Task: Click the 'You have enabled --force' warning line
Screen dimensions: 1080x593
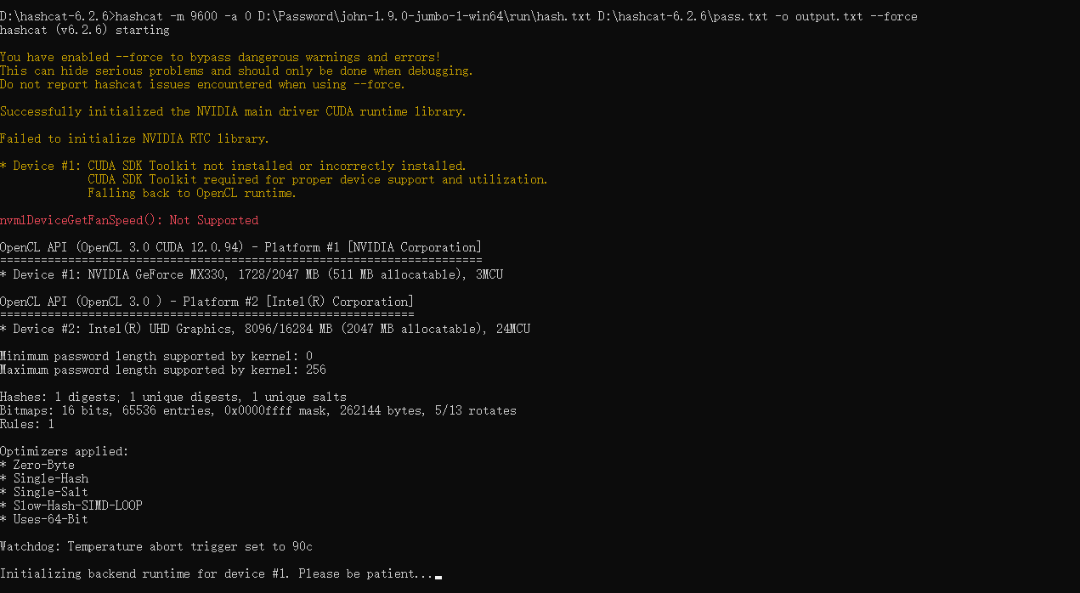Action: click(221, 57)
